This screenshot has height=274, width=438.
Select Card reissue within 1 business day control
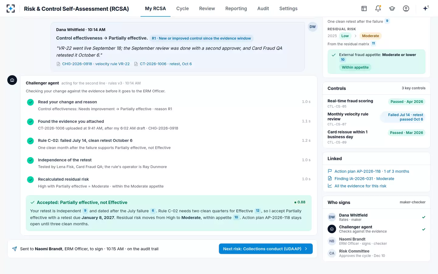[x=376, y=137]
